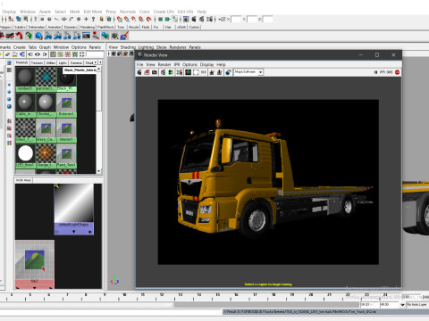The height and width of the screenshot is (321, 429).
Task: Click the blue sphere shelf icon
Action: coord(38,36)
